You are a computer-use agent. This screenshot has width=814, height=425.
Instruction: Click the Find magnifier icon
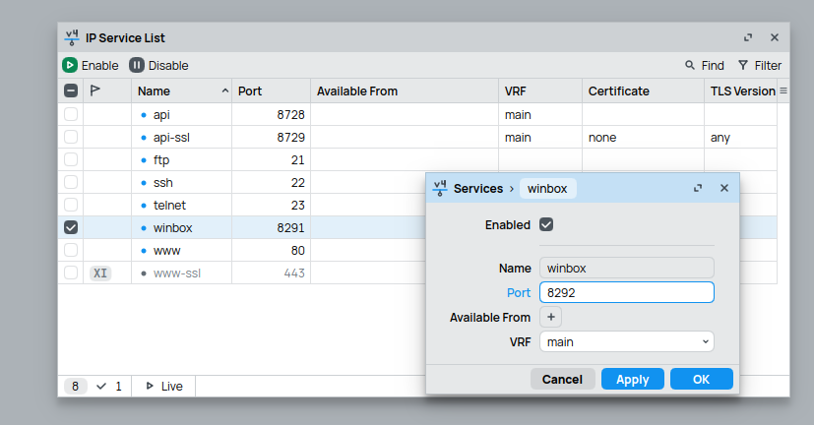click(x=689, y=65)
